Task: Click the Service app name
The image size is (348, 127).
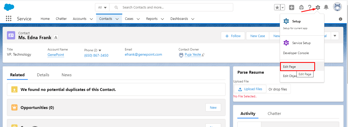Action: pyautogui.click(x=24, y=19)
